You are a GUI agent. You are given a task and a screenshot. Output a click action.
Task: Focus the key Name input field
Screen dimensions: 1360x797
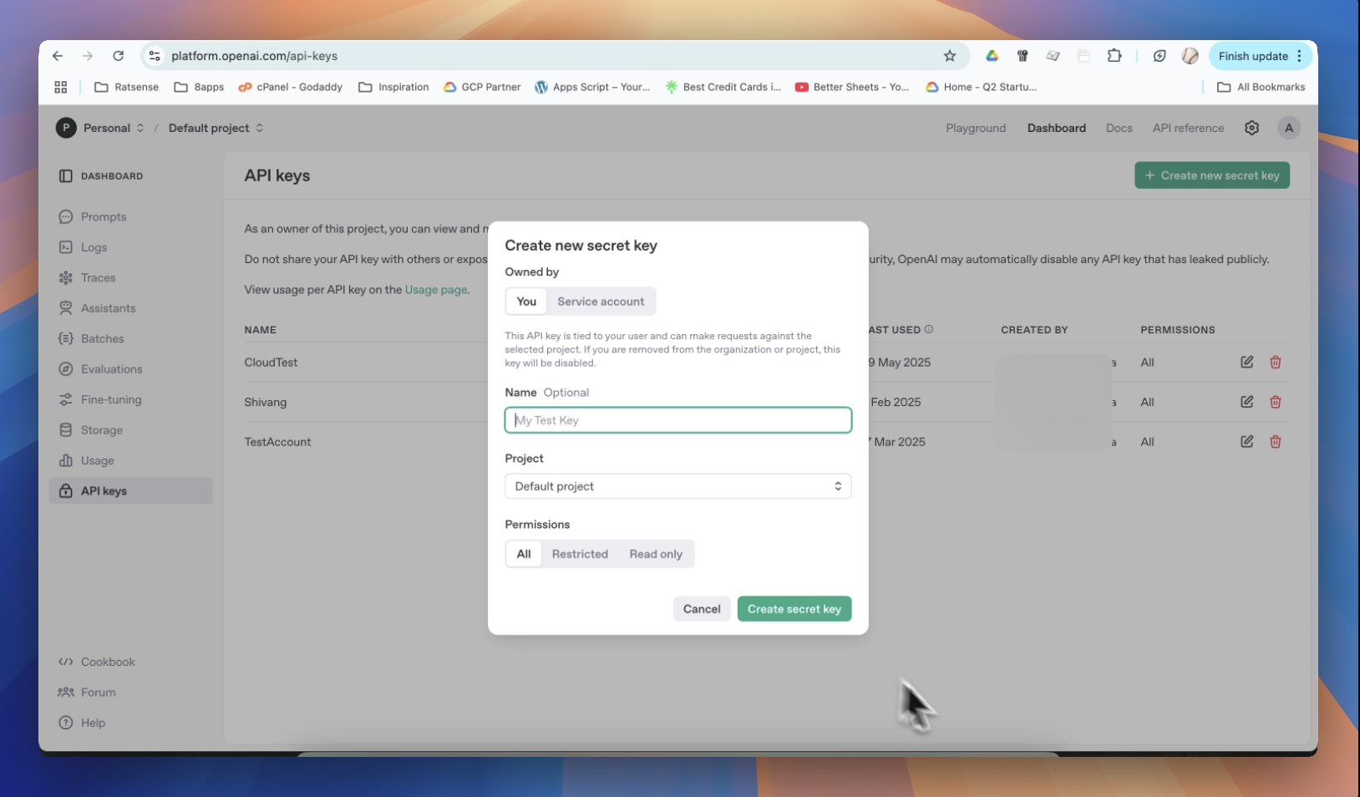(677, 420)
